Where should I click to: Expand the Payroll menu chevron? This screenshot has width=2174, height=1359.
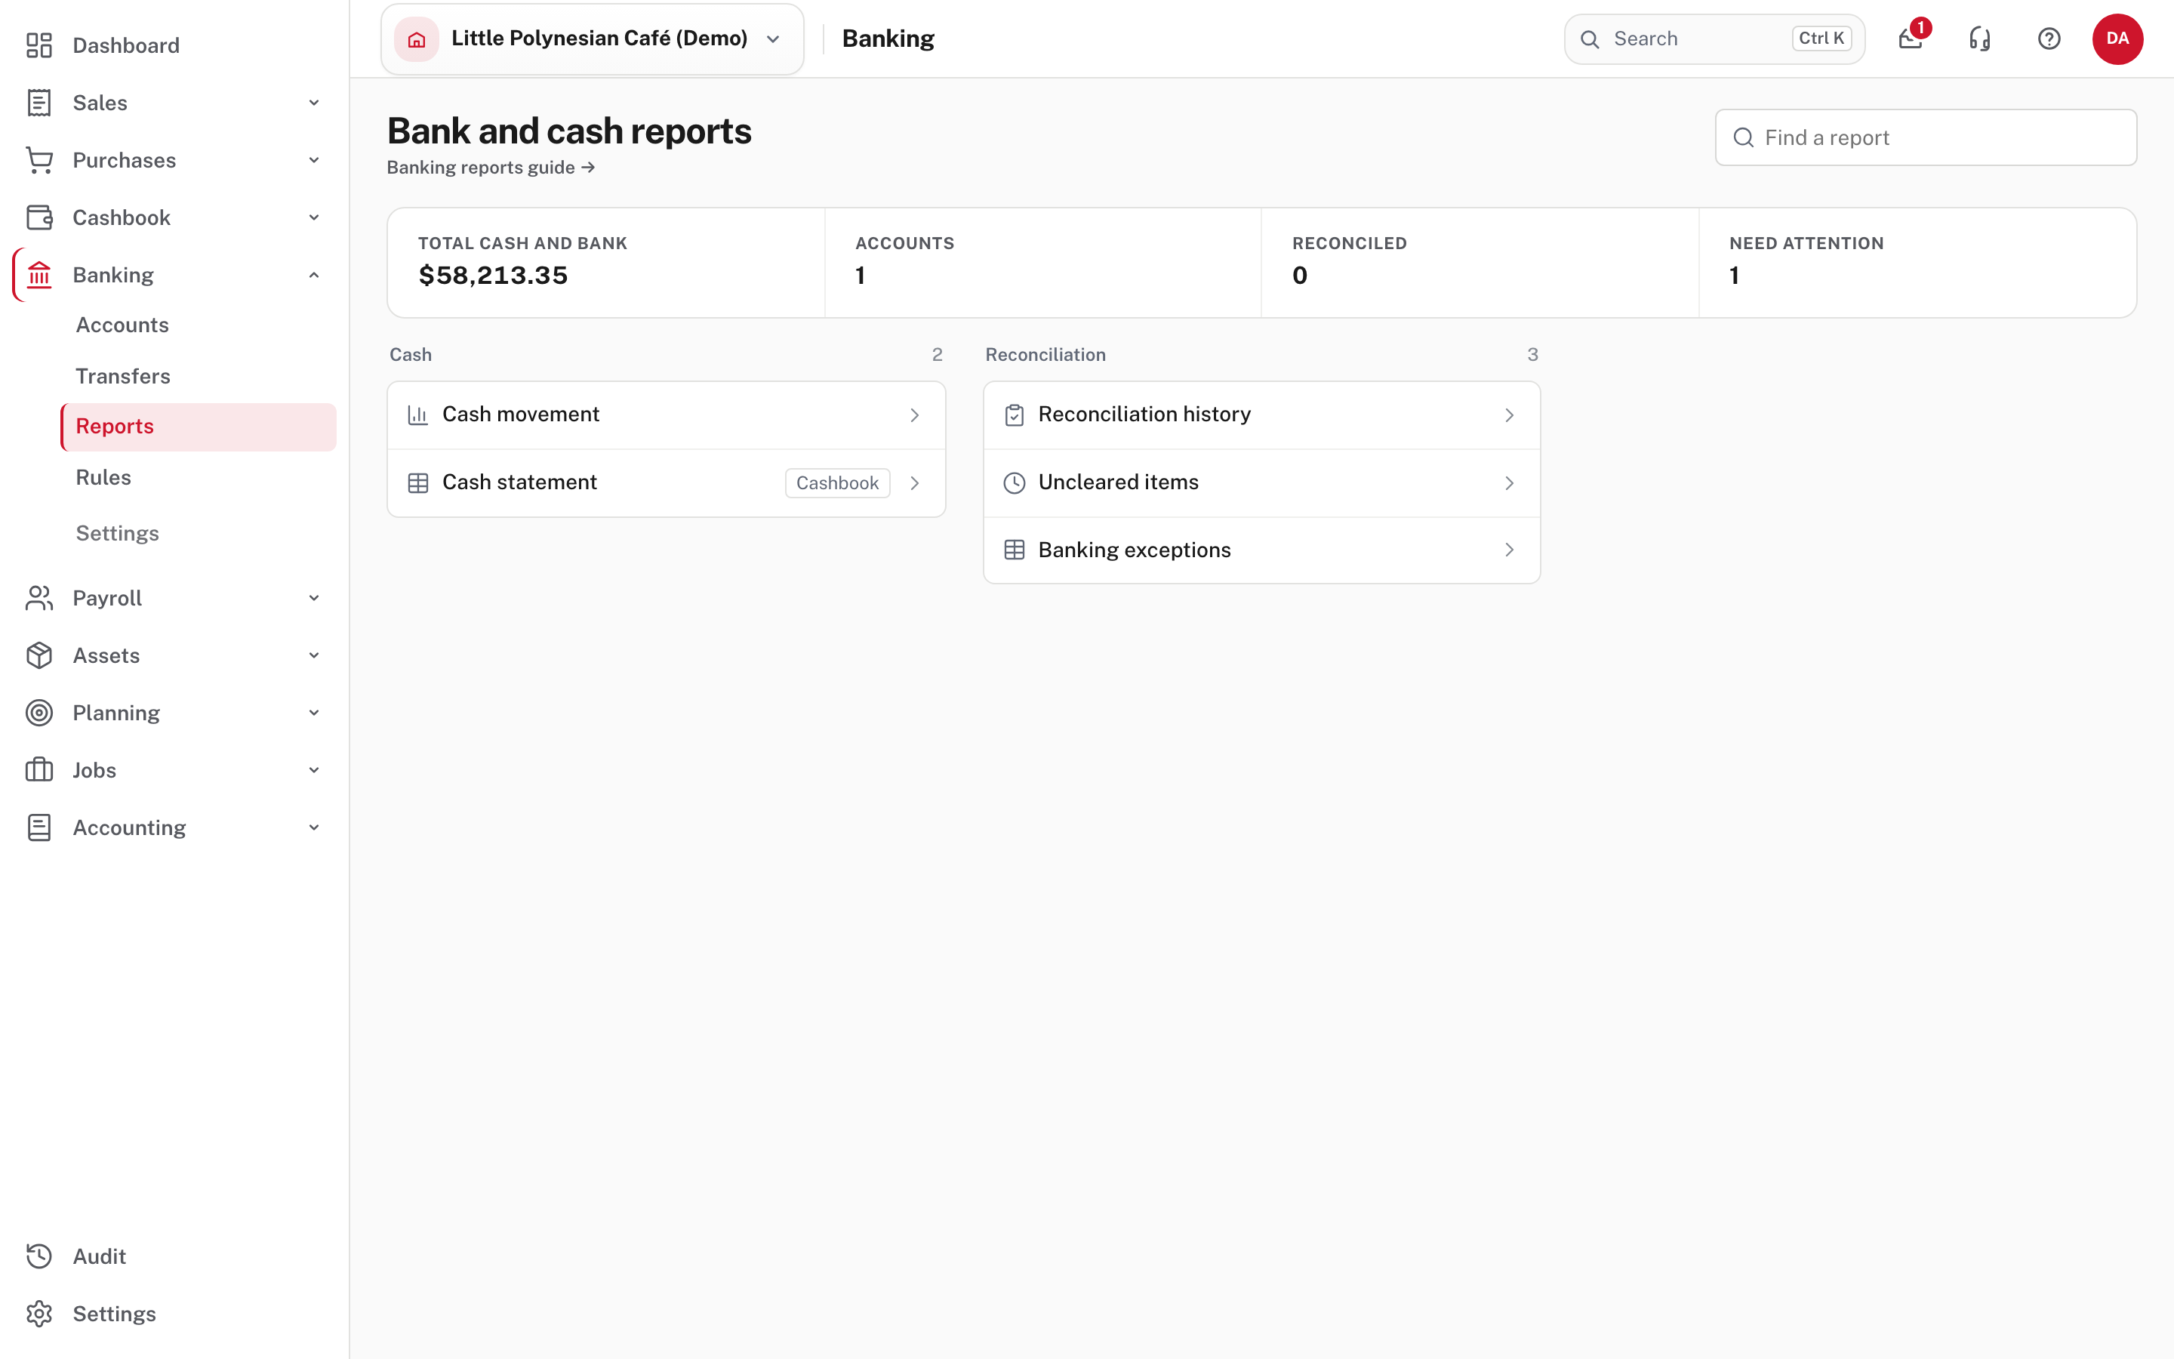tap(313, 598)
